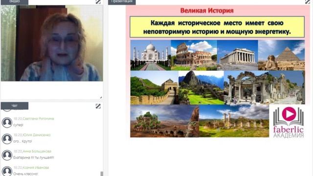
Task: Click the message 'Екатерина !!!! ты лучшая!!!!'
Action: point(34,157)
